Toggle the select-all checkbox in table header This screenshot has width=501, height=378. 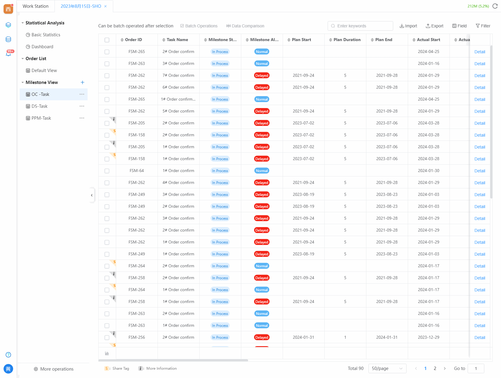[x=107, y=40]
